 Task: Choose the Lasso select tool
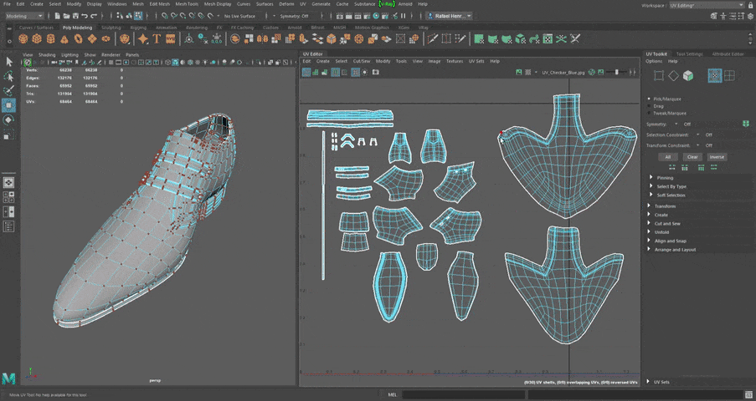pos(9,76)
